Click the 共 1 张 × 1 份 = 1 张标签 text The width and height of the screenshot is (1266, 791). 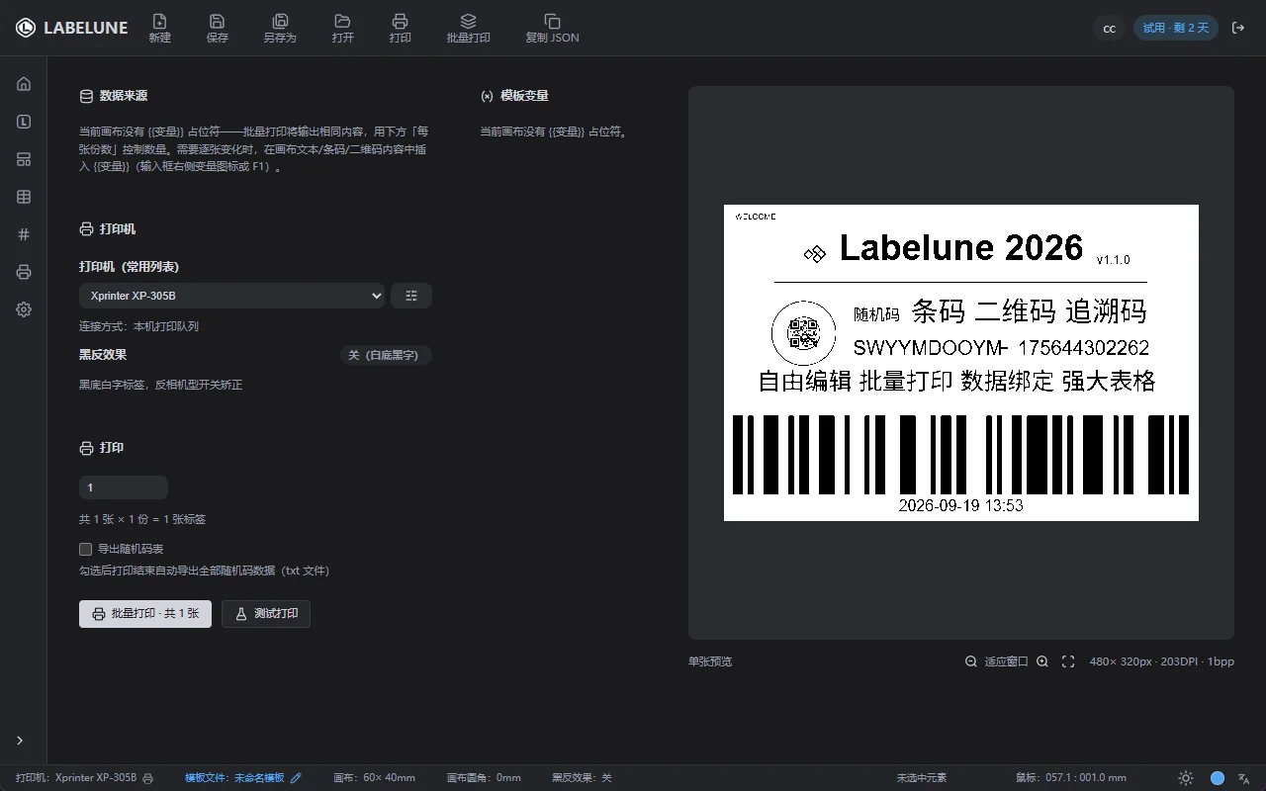coord(142,519)
